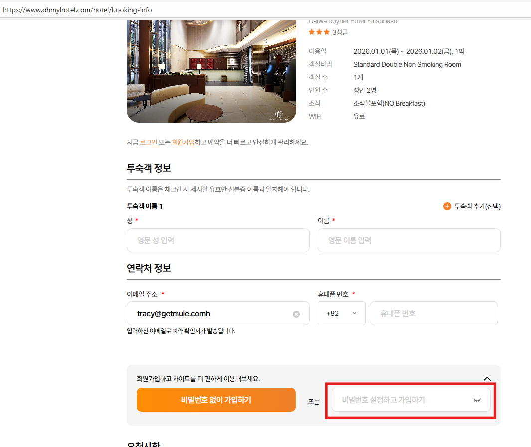Click the orange plus icon to add guest
Viewport: 531px width, 447px height.
[x=447, y=206]
